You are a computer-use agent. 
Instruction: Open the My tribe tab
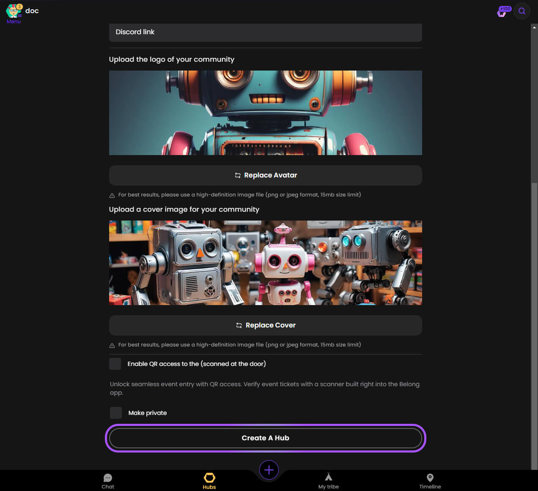tap(329, 481)
